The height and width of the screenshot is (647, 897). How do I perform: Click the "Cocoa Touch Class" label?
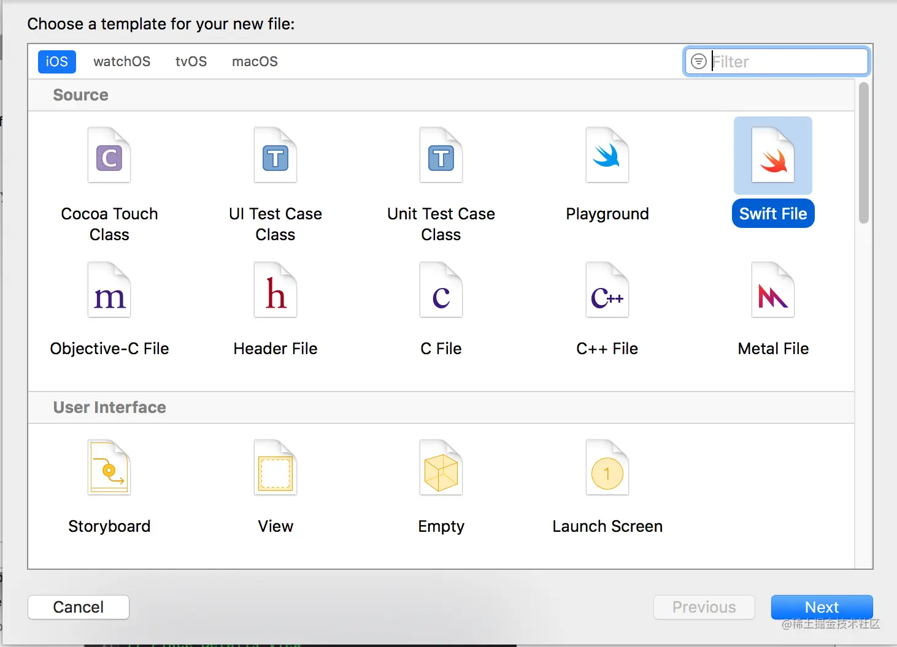point(109,224)
